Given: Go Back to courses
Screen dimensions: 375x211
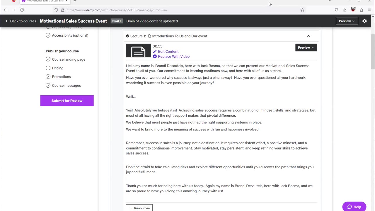Looking at the screenshot, I should pyautogui.click(x=21, y=21).
